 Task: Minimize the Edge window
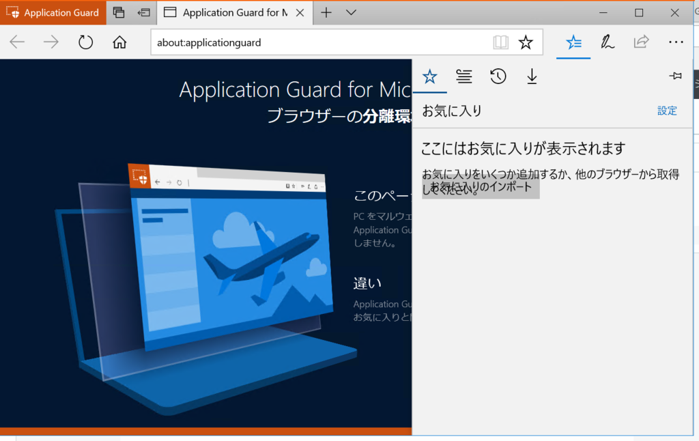[603, 12]
